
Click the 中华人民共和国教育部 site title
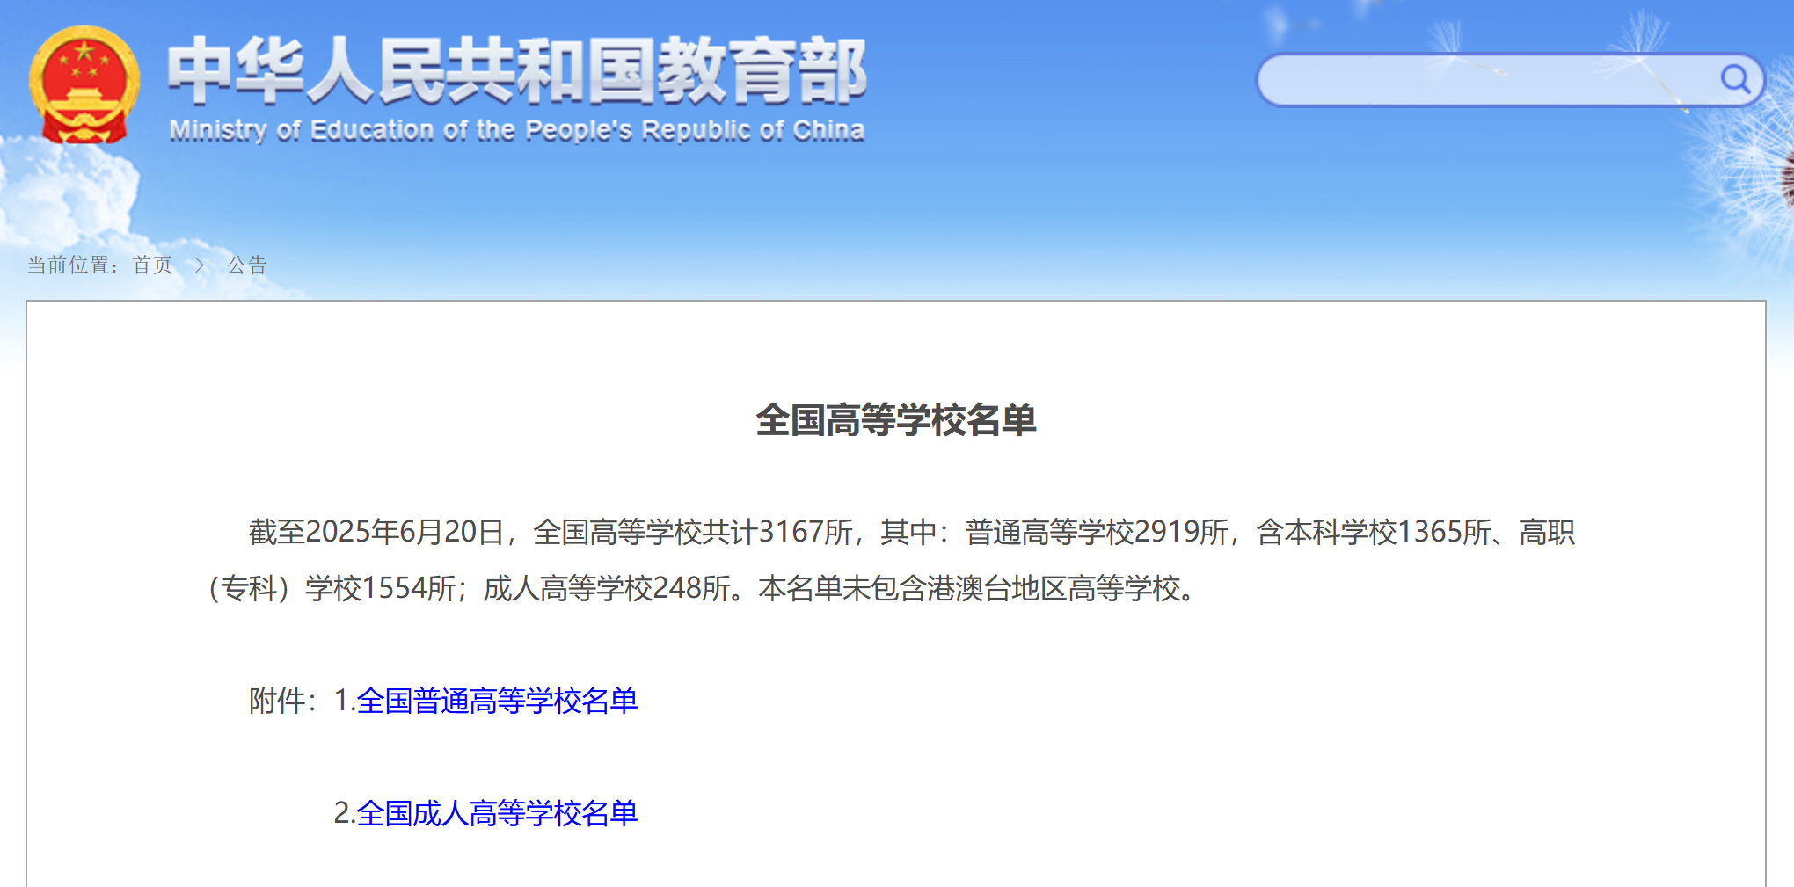coord(517,70)
